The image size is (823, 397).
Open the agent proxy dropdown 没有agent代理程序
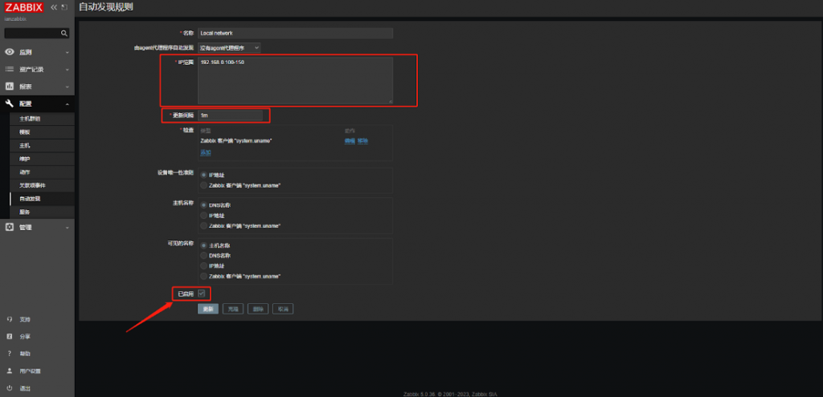229,47
